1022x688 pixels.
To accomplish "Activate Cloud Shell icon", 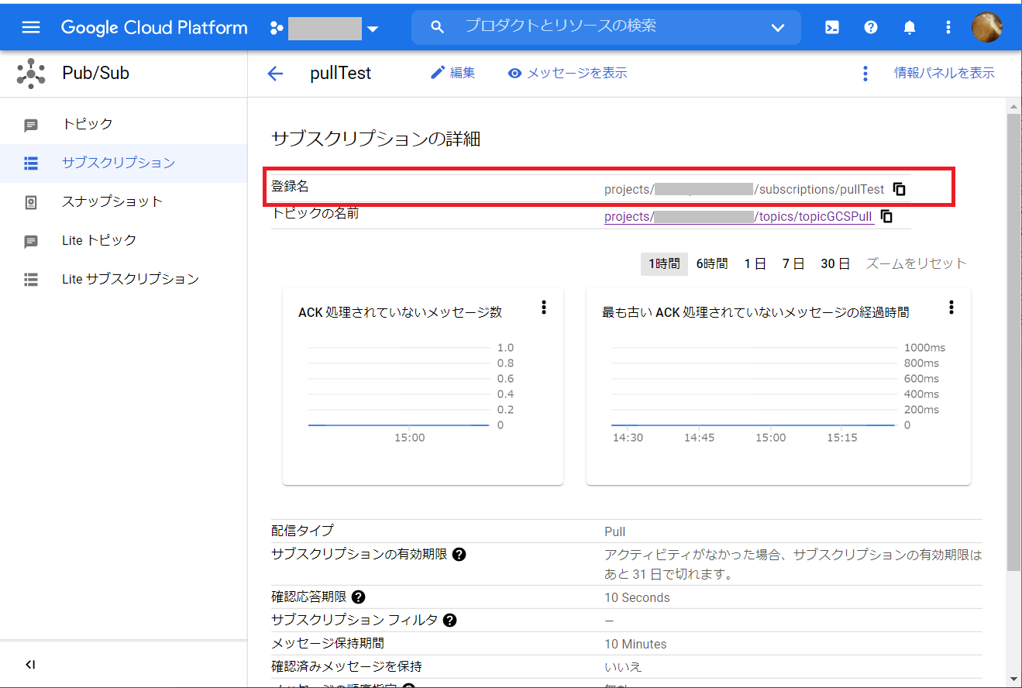I will click(831, 28).
